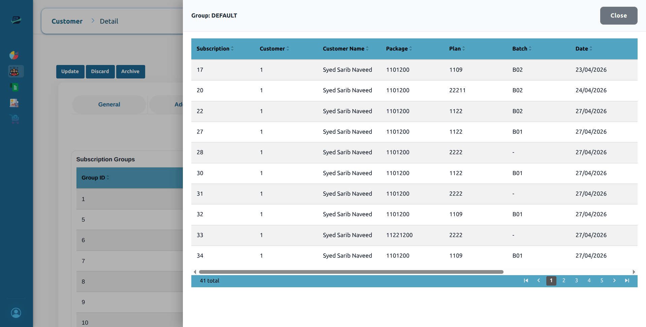Click the Archive button
The width and height of the screenshot is (646, 327).
pyautogui.click(x=130, y=72)
